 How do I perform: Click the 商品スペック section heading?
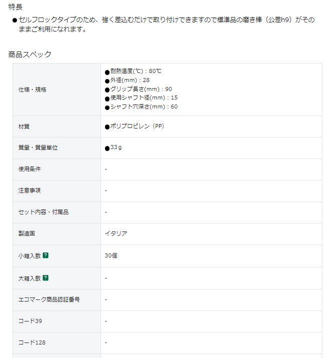tap(30, 54)
